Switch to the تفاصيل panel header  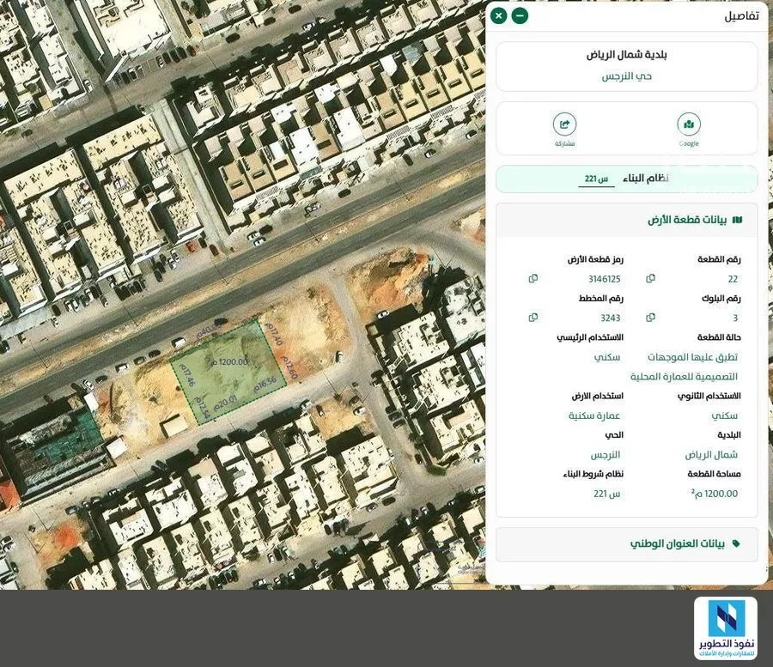[x=742, y=15]
